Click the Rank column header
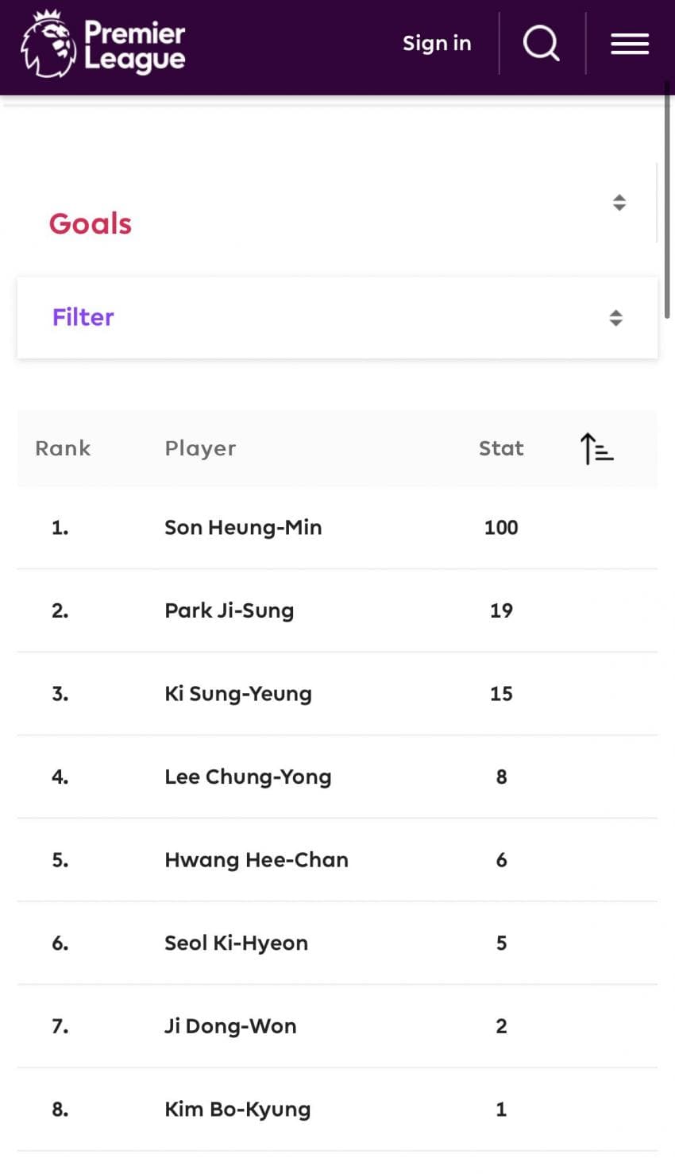This screenshot has height=1174, width=675. pyautogui.click(x=63, y=448)
